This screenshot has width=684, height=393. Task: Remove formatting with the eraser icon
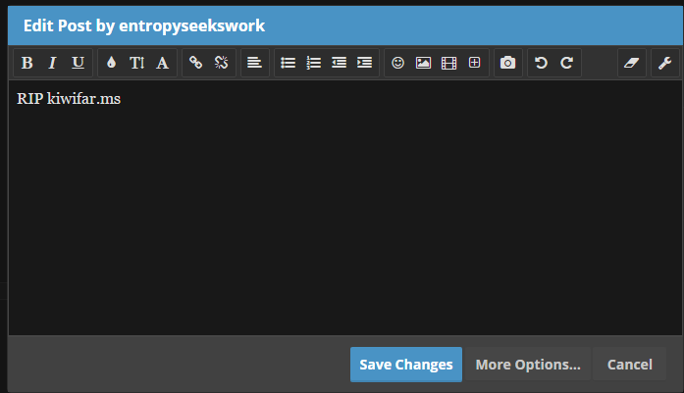coord(632,63)
